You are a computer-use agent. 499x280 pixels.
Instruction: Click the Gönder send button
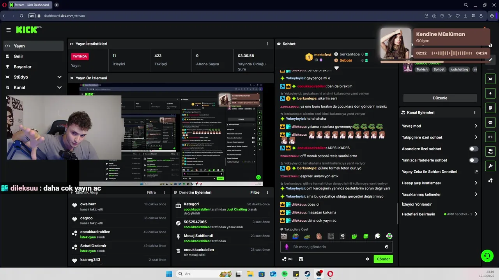[x=383, y=259]
